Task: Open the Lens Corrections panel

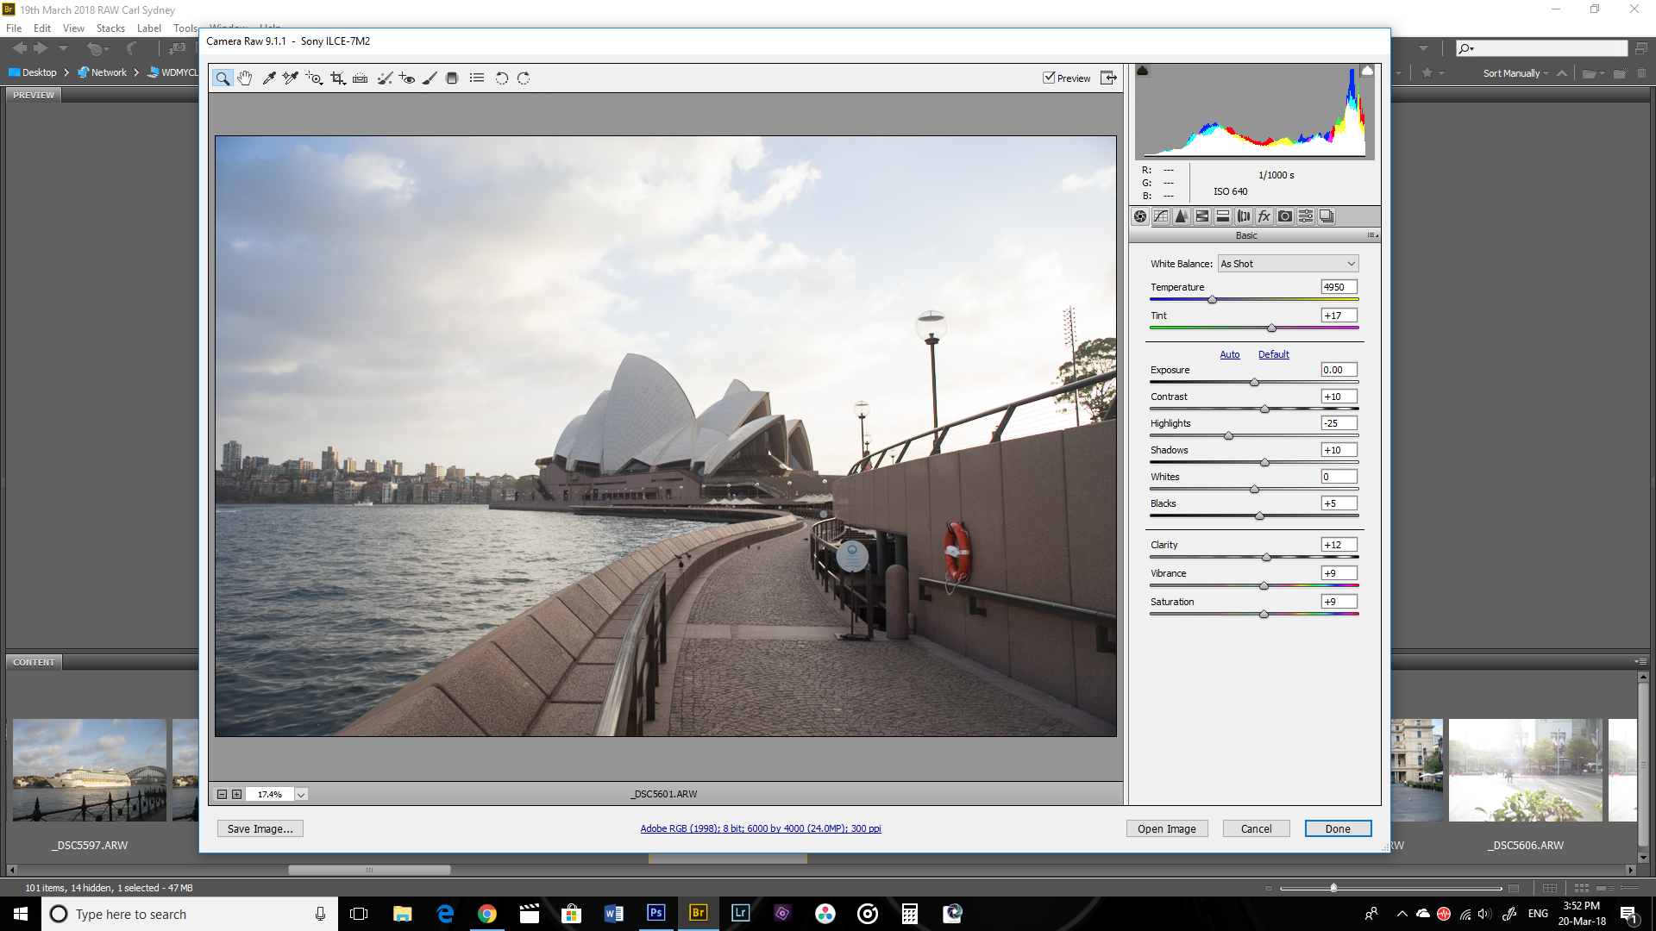Action: tap(1243, 216)
